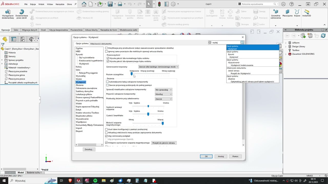Click the magnifier icon in options search box
Viewport: 328px width, 184px height.
(242, 42)
